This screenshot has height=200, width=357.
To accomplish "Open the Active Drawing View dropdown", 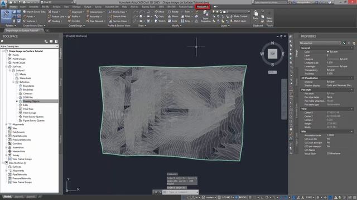I will pyautogui.click(x=29, y=47).
